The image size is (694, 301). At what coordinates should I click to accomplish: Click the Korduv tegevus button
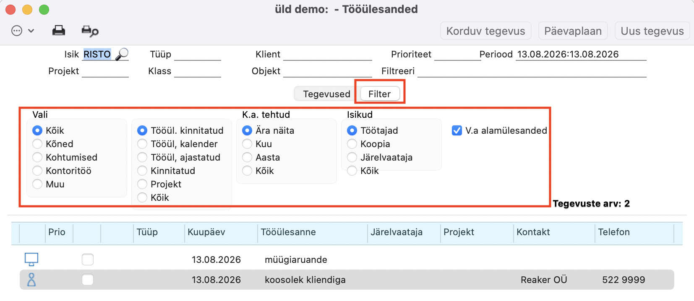[x=486, y=31]
